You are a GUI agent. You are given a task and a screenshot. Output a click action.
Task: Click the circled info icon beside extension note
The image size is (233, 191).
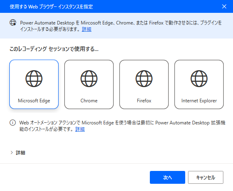click(x=12, y=122)
